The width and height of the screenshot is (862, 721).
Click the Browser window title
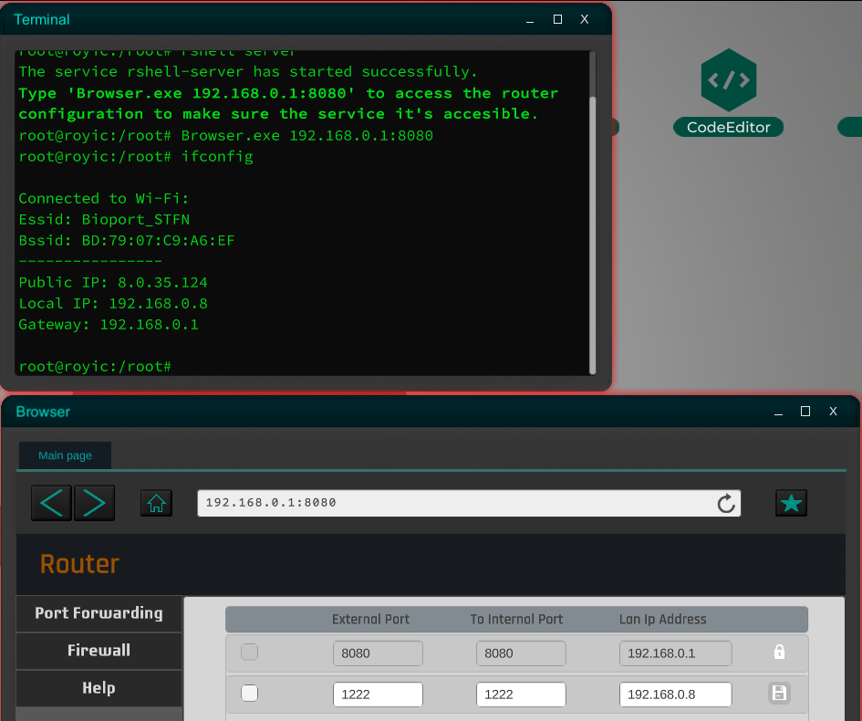pos(43,412)
